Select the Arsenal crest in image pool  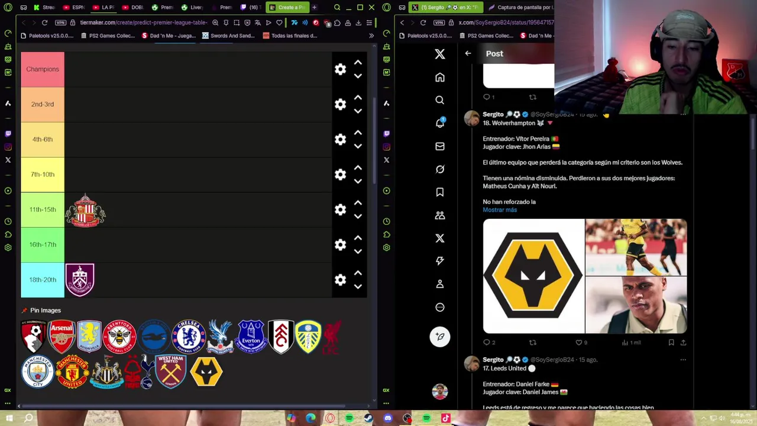62,337
